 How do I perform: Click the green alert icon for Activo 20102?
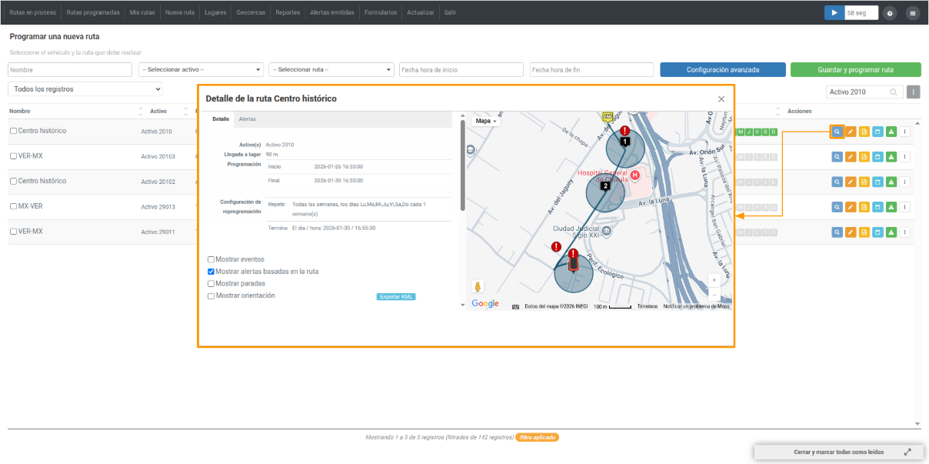point(891,182)
